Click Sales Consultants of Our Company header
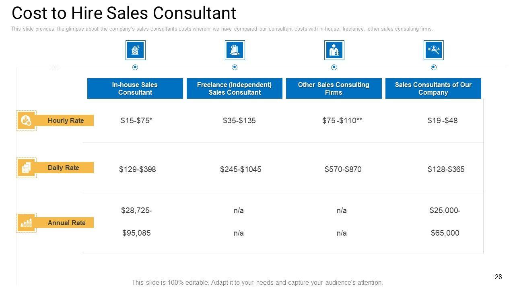515x290 pixels. pos(433,89)
